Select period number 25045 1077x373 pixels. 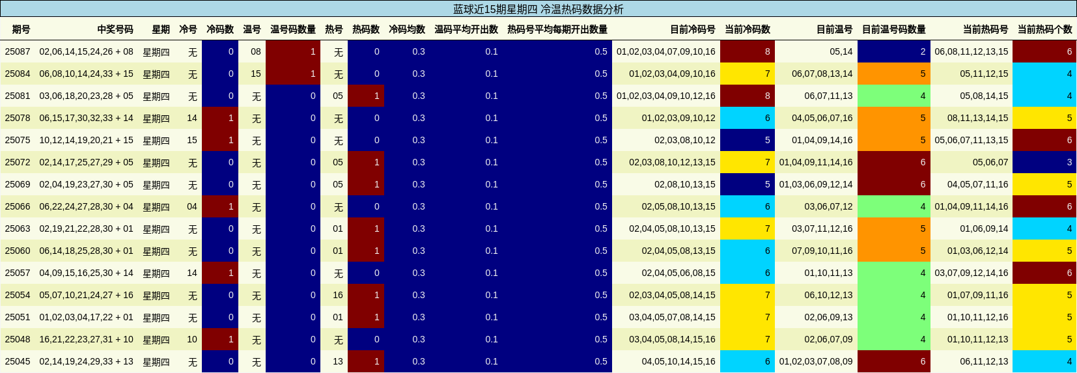coord(18,361)
